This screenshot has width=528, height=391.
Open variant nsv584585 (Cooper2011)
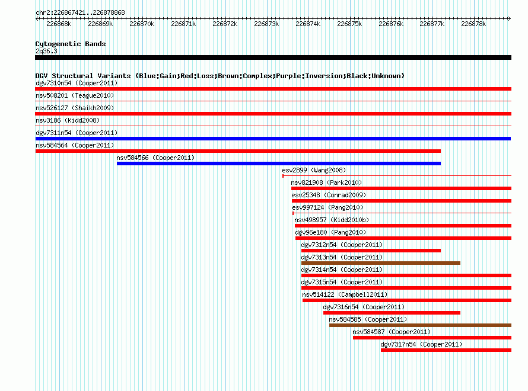[368, 319]
